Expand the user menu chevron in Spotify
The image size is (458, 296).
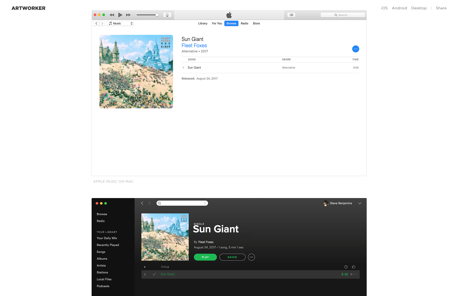click(360, 203)
